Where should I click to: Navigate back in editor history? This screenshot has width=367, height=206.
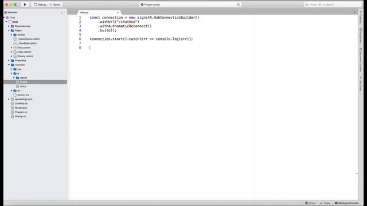[x=70, y=12]
